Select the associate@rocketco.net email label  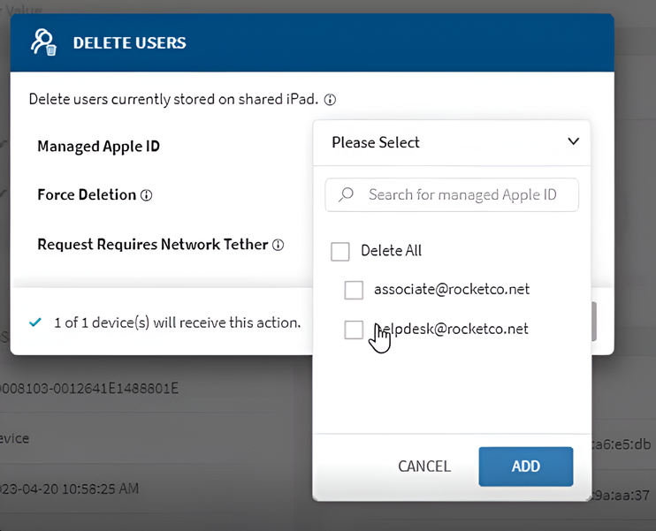(x=451, y=289)
